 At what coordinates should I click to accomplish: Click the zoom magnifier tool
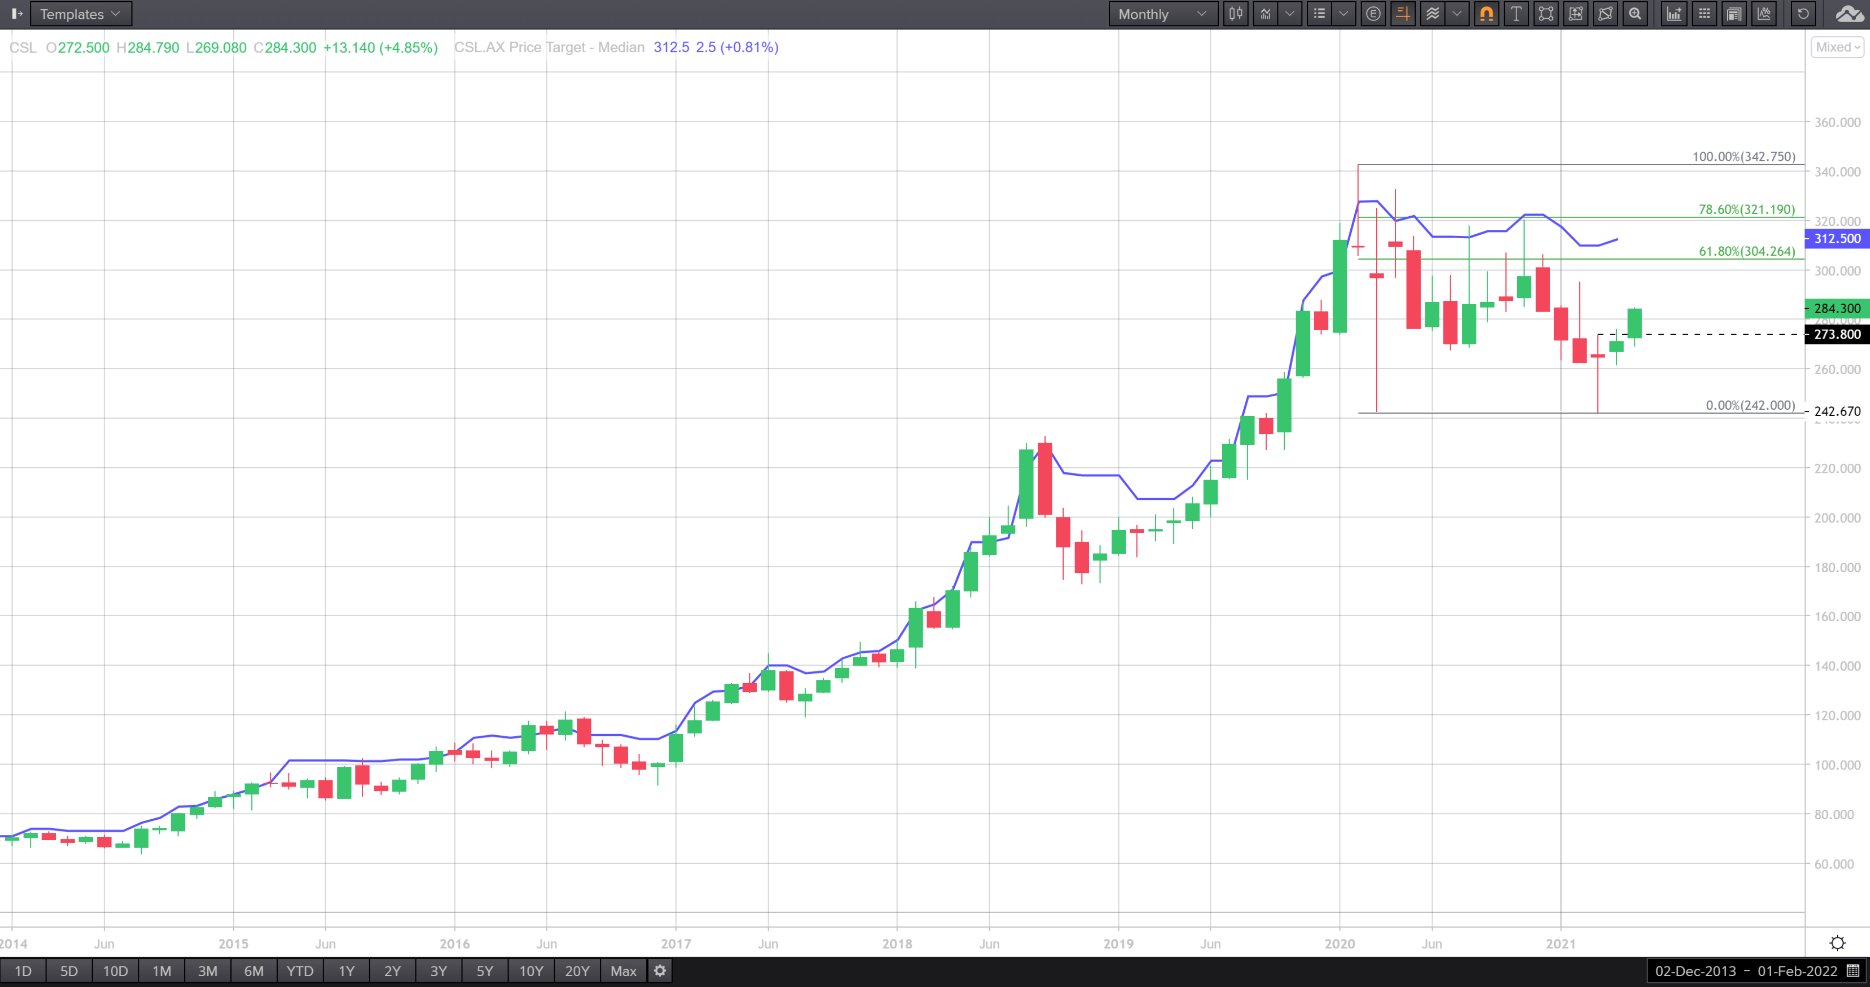1635,14
